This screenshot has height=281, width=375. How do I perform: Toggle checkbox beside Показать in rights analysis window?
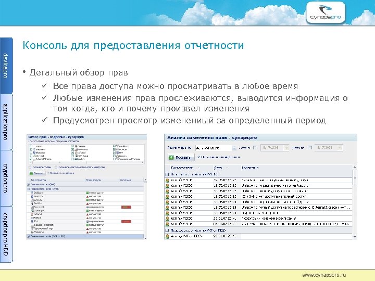click(199, 157)
